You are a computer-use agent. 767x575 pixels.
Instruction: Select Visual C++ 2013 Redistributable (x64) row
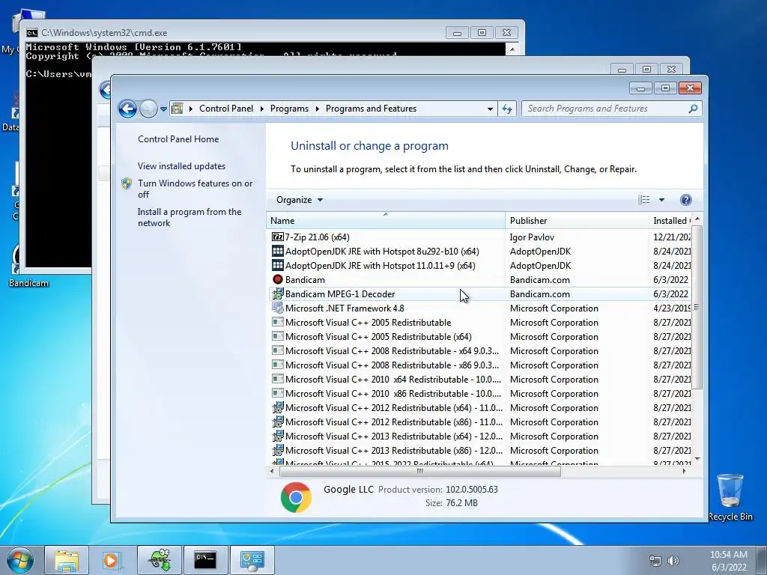pos(479,436)
